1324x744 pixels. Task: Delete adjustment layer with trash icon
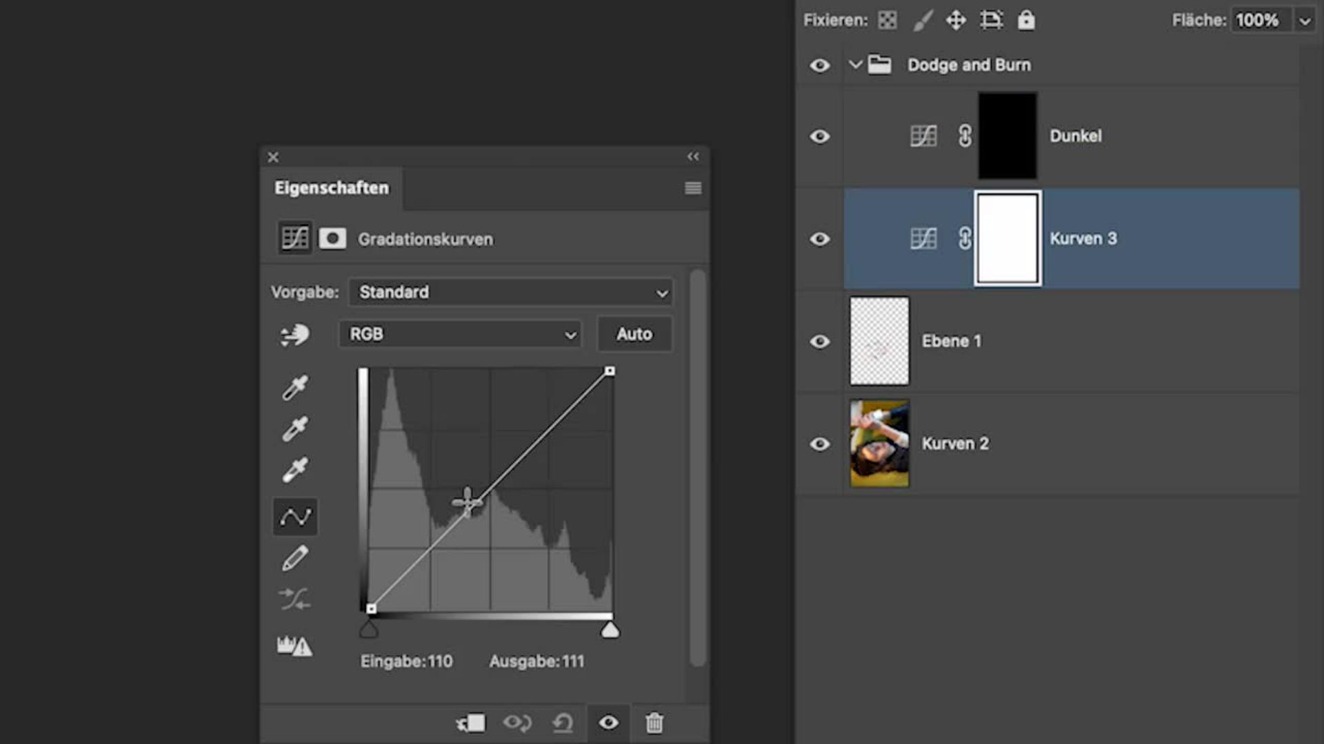(654, 723)
